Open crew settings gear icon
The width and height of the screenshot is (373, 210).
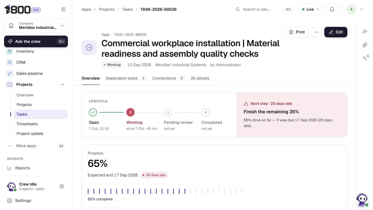[62, 186]
